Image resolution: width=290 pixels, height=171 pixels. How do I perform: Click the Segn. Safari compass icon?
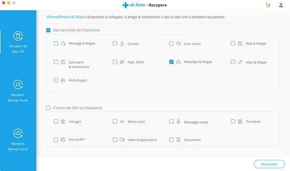coord(122,62)
